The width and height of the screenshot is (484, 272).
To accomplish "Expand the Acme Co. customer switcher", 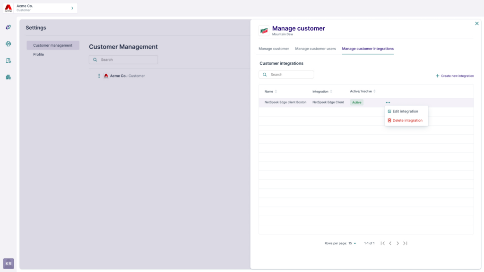I will click(x=72, y=8).
